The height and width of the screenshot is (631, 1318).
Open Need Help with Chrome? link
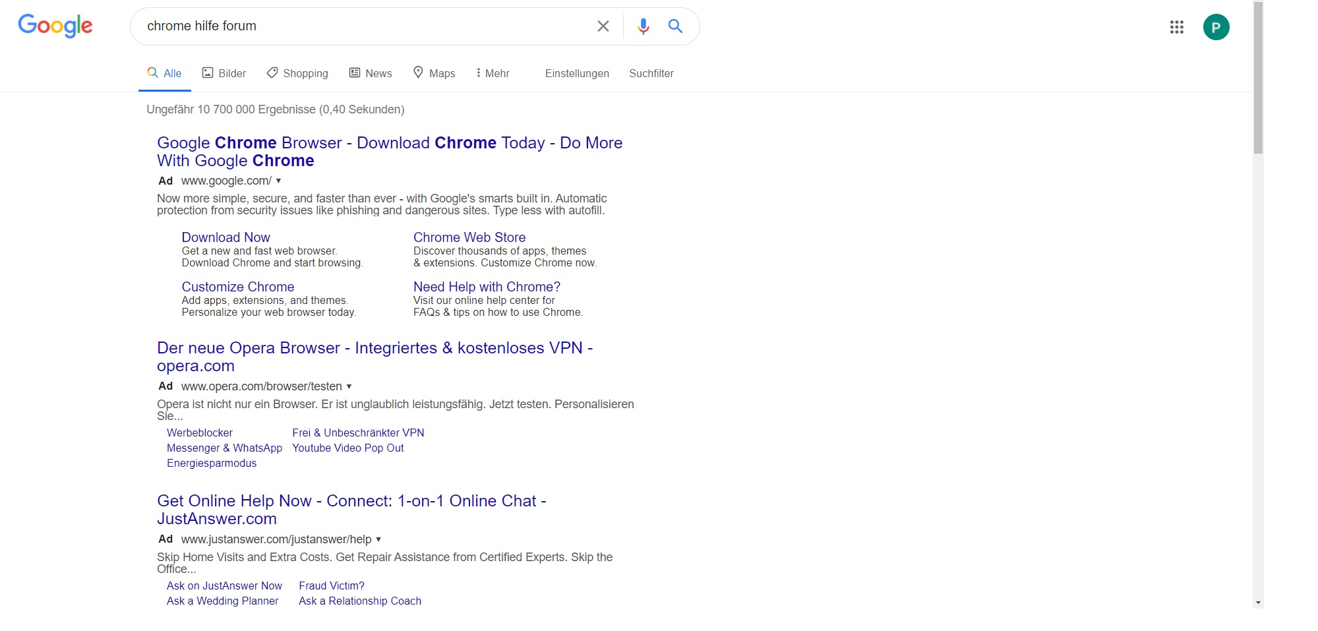pos(487,287)
